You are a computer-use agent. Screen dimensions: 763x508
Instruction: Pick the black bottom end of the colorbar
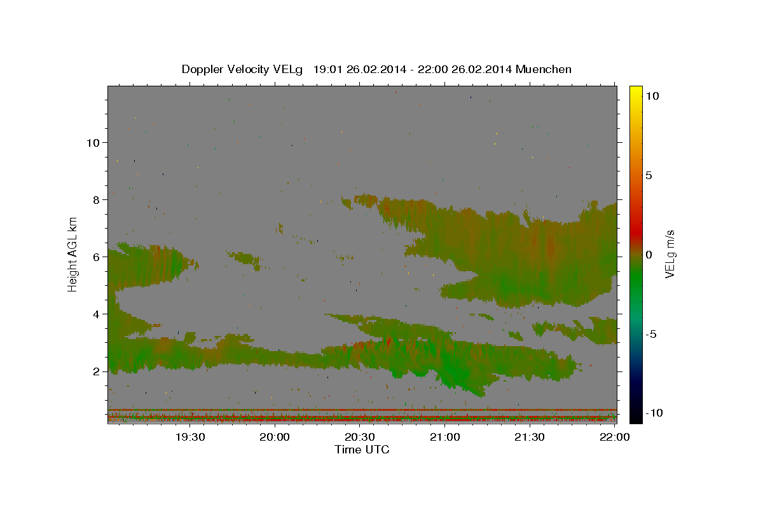pos(636,418)
